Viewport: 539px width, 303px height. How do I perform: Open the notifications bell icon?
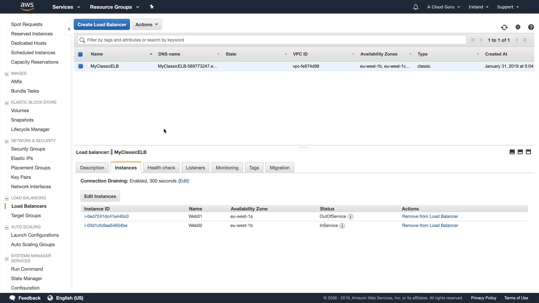(415, 7)
